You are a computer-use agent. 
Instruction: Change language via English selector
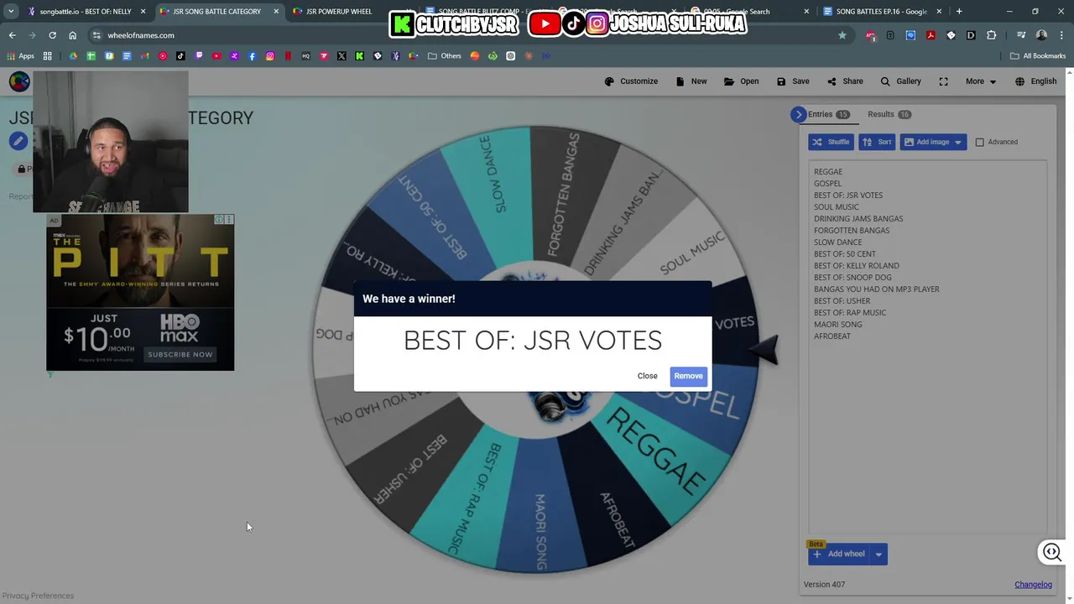click(1036, 81)
